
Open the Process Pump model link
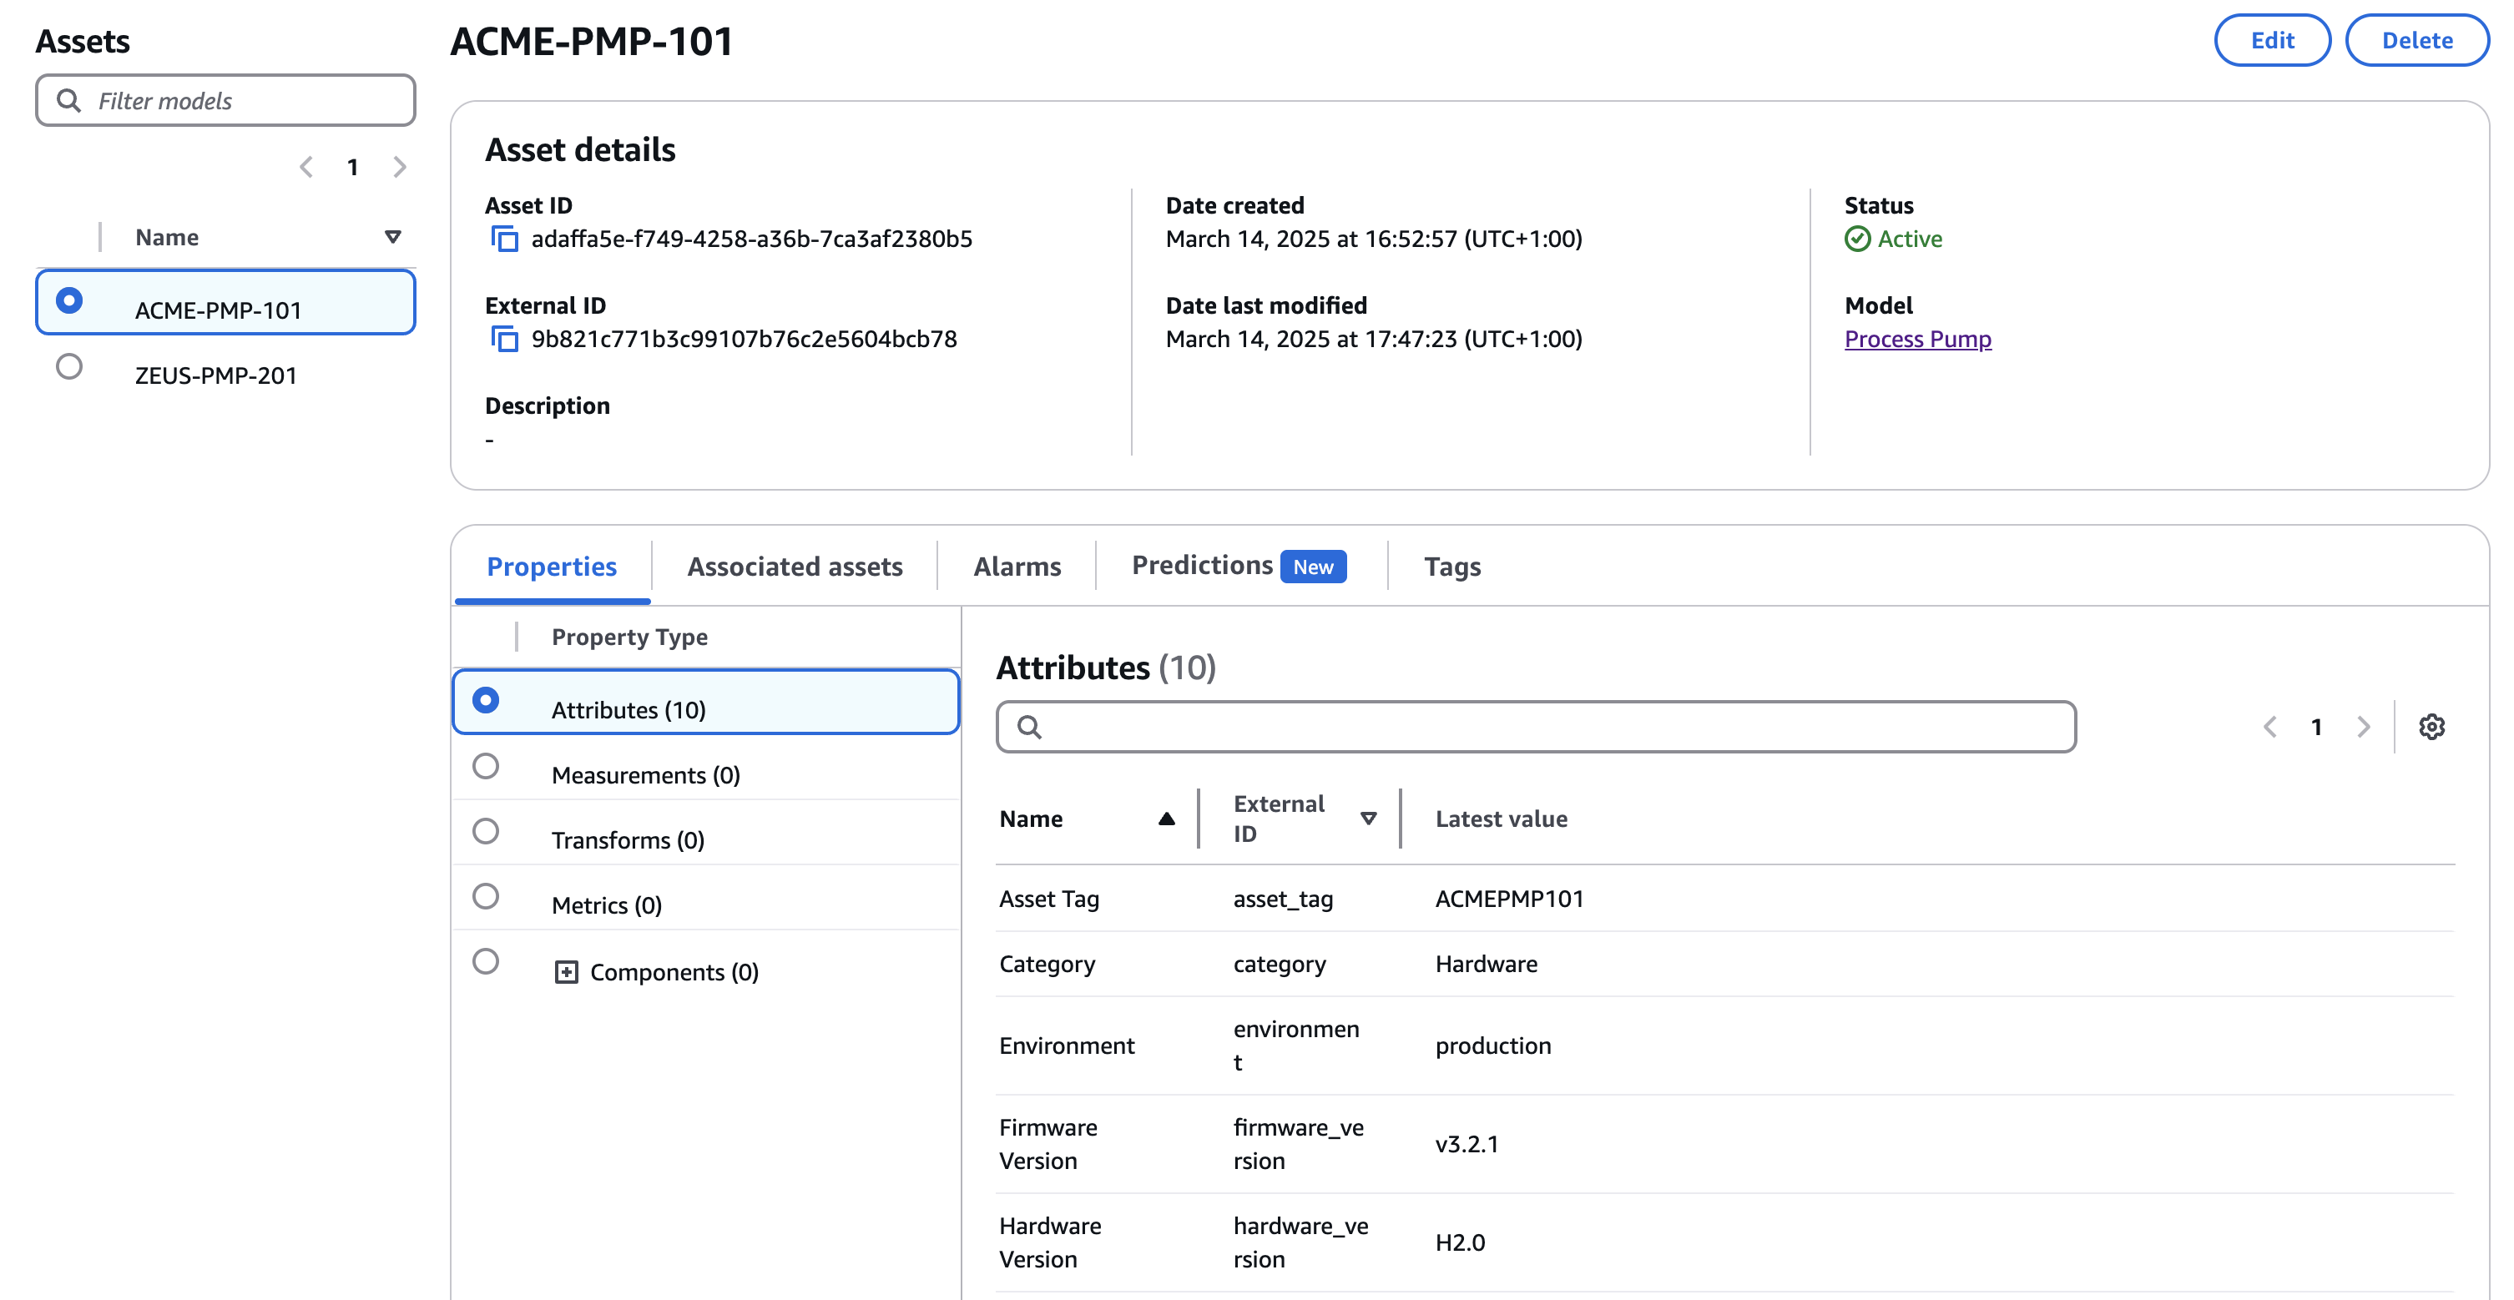pos(1918,339)
